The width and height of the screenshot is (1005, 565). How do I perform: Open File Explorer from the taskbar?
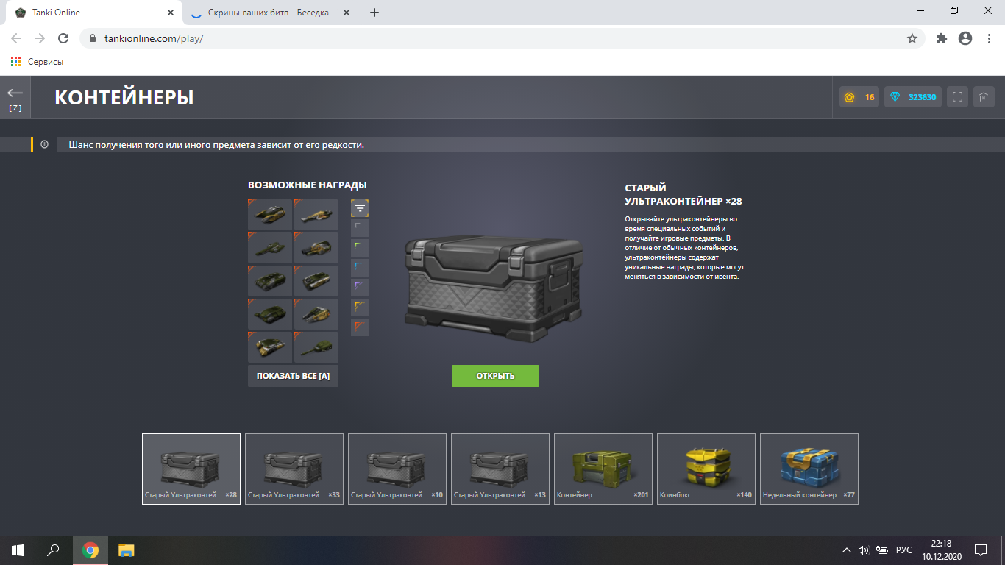click(x=127, y=550)
